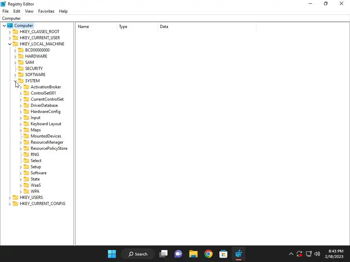This screenshot has height=262, width=350.
Task: Click the Registry Editor title bar icon
Action: click(3, 4)
